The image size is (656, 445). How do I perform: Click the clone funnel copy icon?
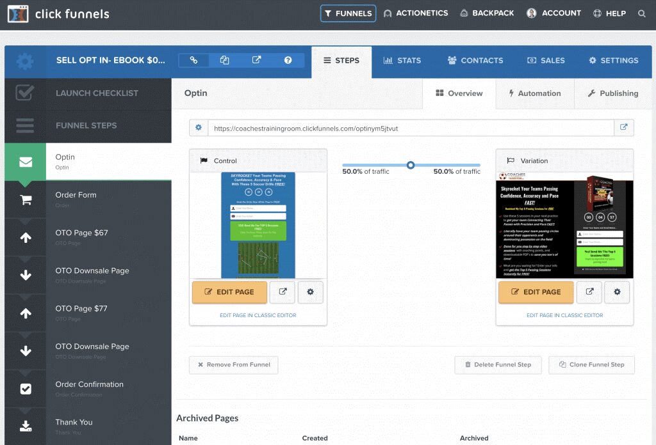click(225, 60)
